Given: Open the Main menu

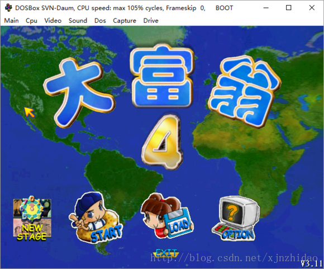Looking at the screenshot, I should (11, 21).
